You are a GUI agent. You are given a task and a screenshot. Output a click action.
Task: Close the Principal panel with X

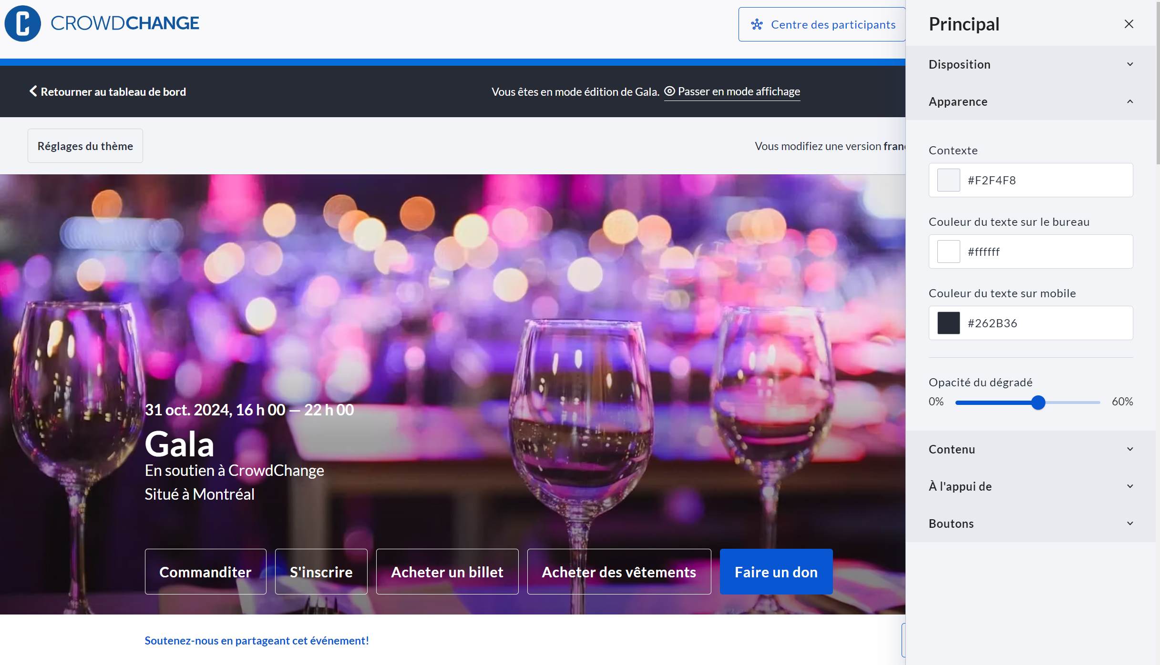pos(1129,24)
